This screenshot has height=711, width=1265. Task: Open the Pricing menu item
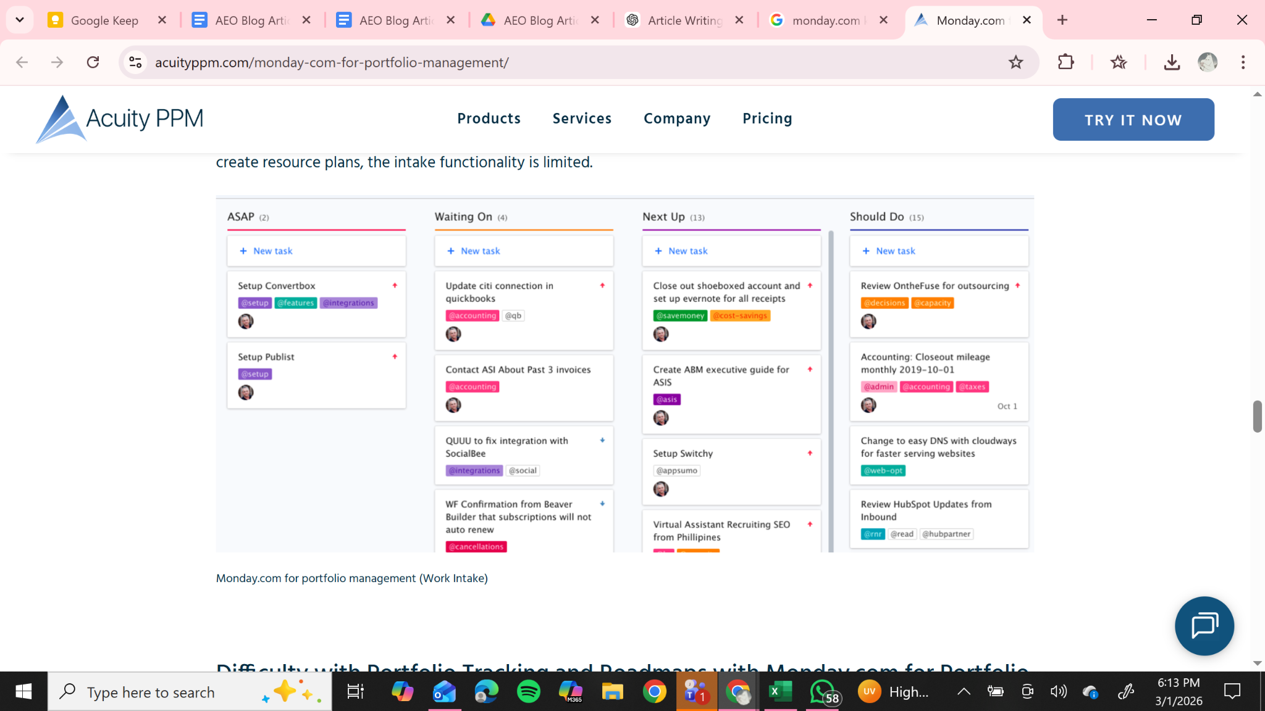coord(767,118)
